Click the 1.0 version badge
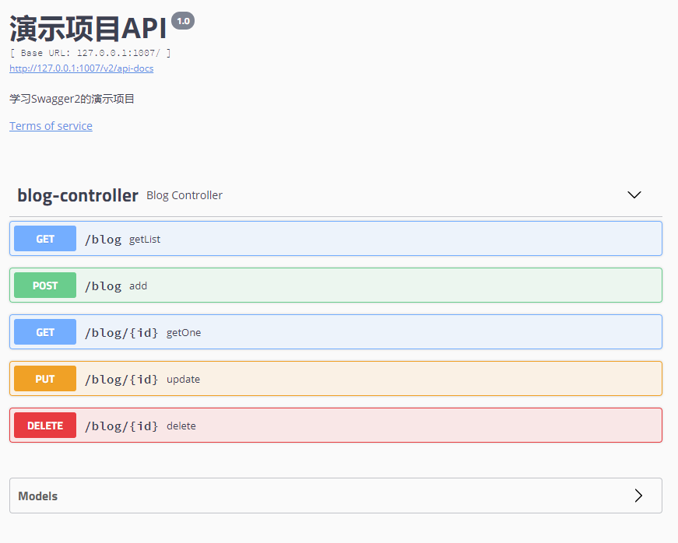 [x=182, y=20]
